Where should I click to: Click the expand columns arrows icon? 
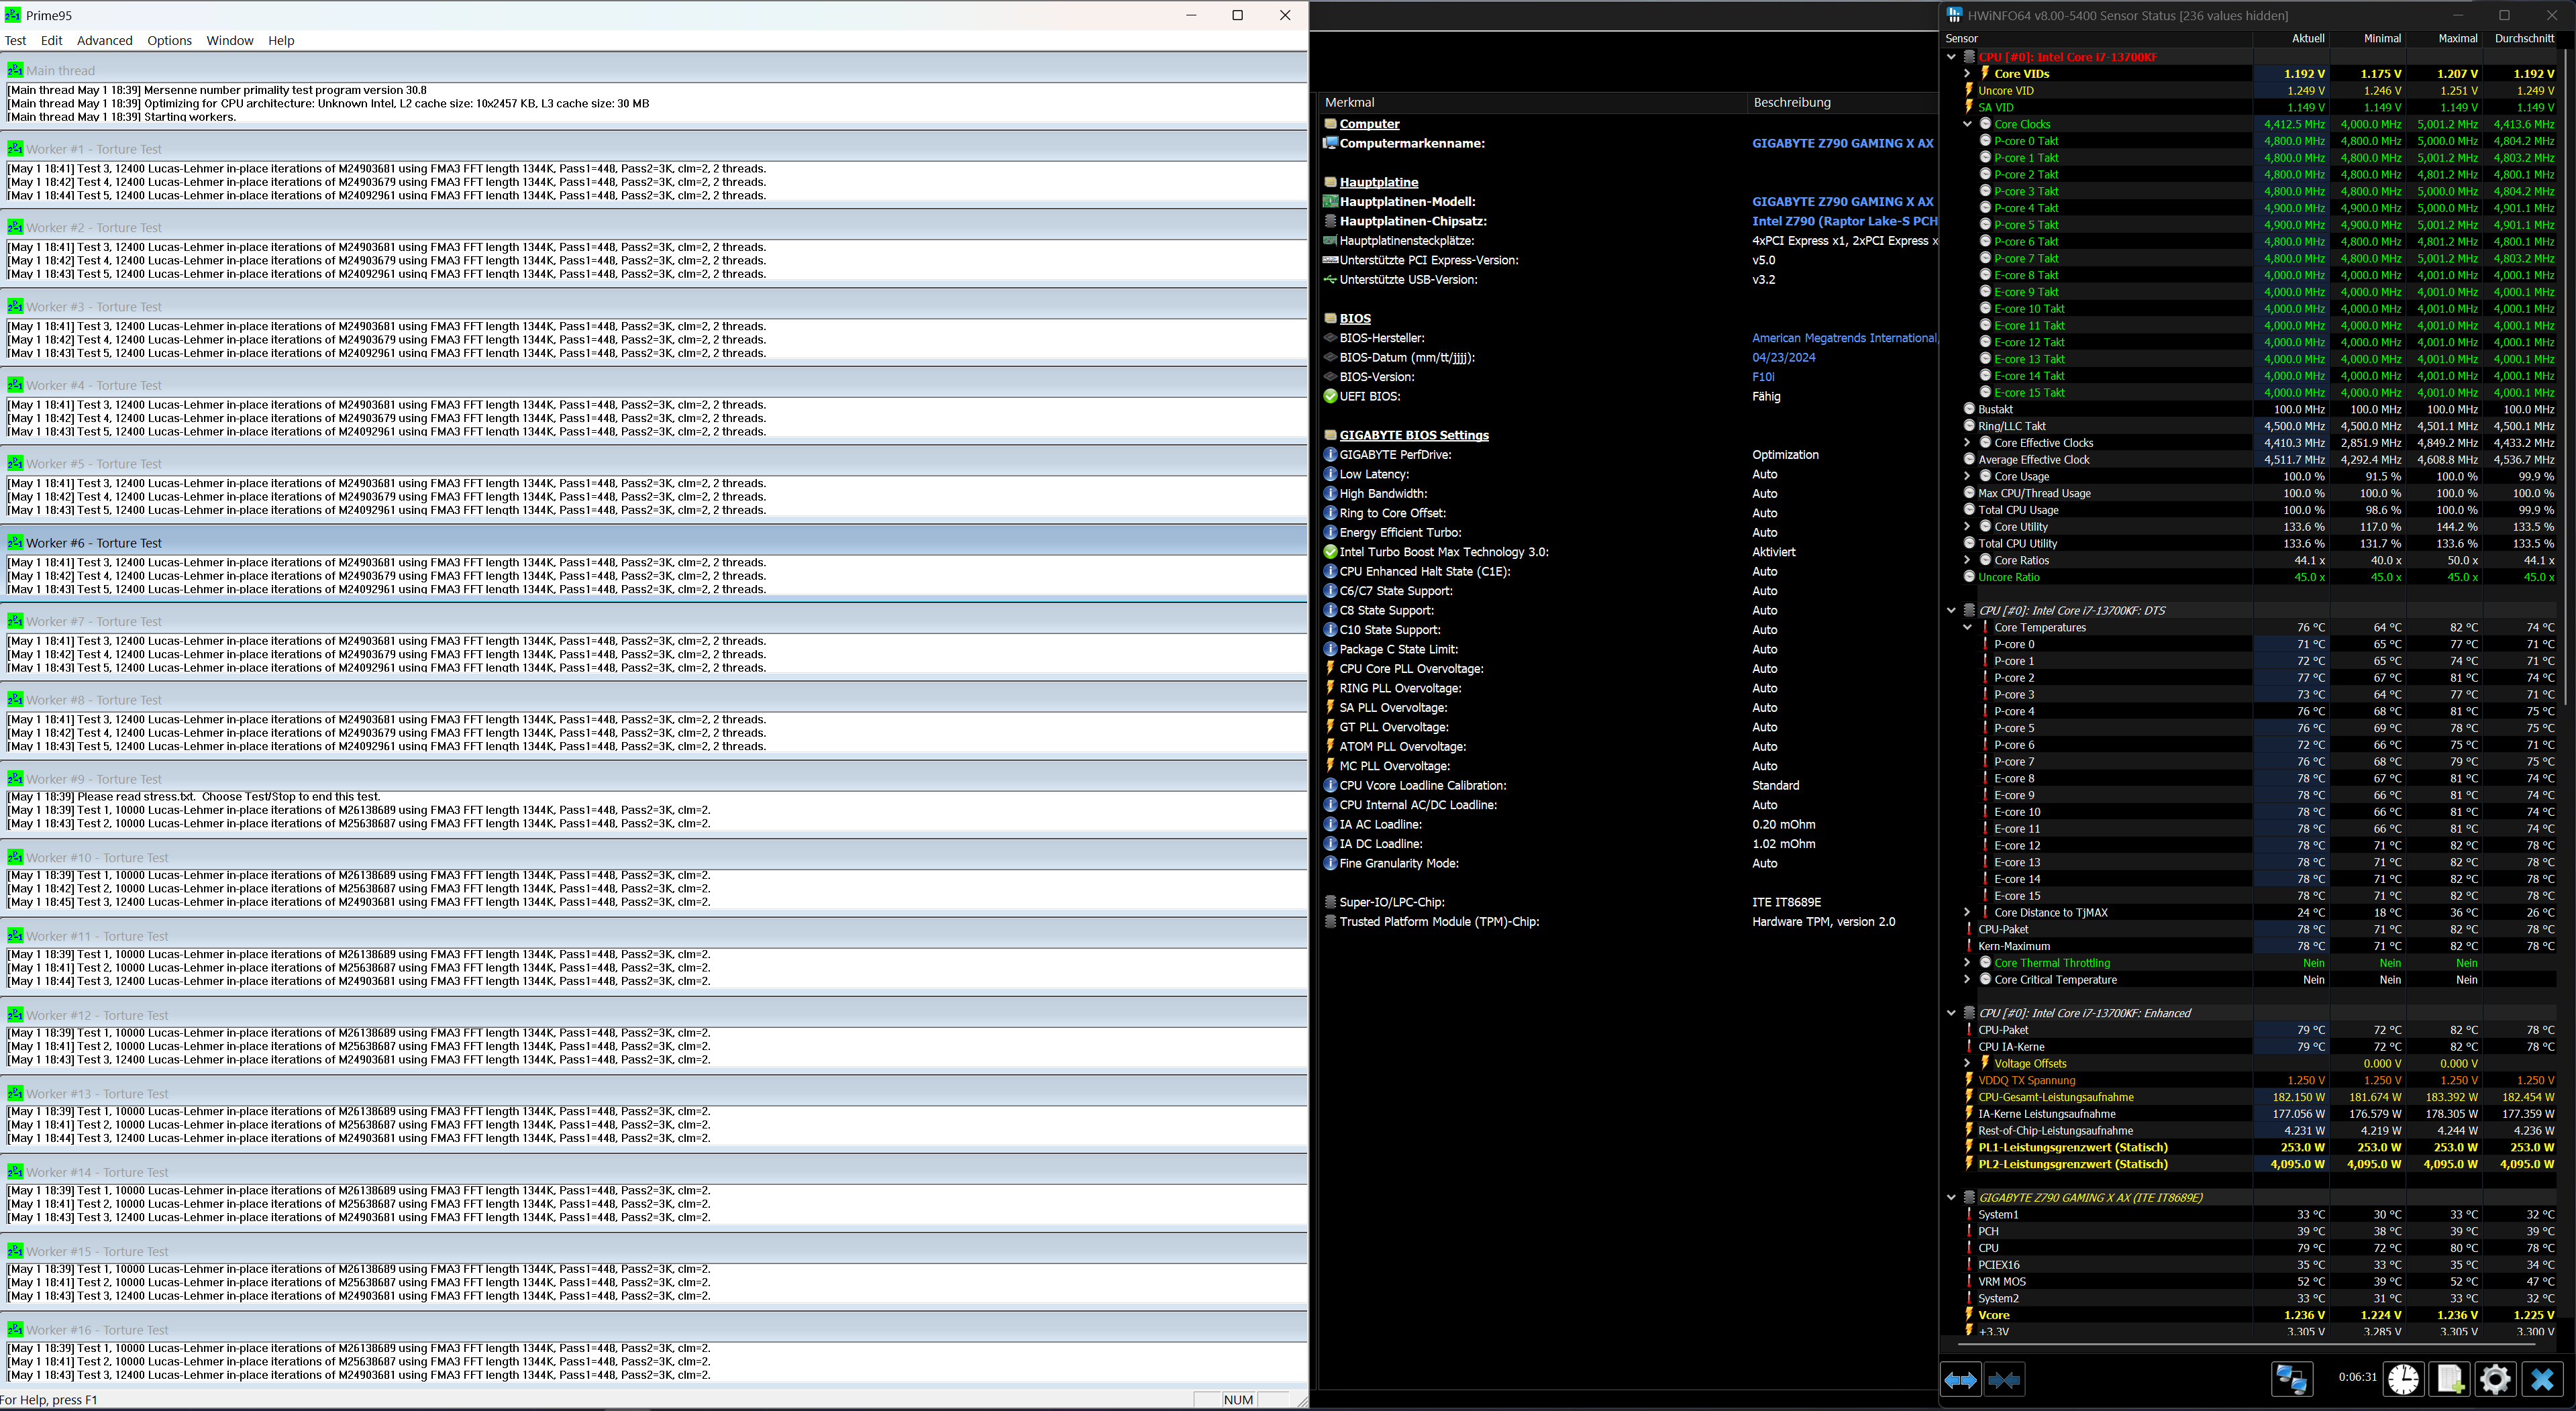click(1960, 1380)
